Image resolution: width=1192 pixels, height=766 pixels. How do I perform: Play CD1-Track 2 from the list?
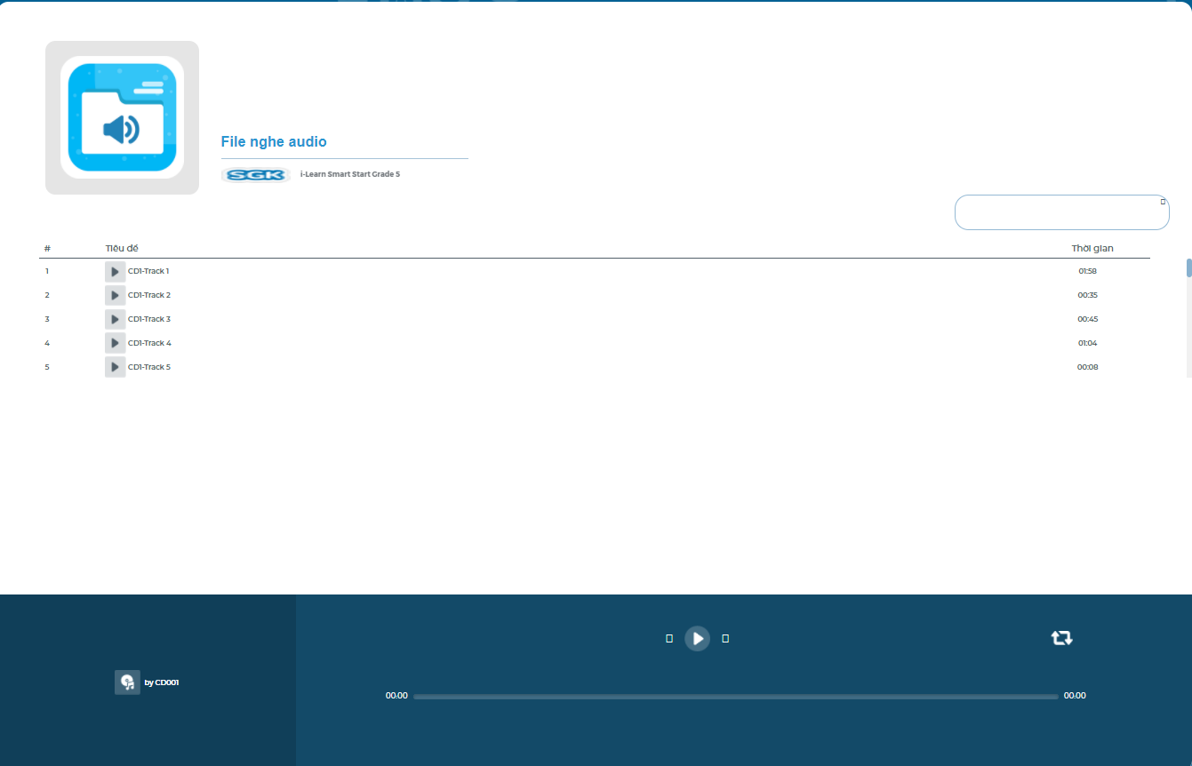[115, 295]
